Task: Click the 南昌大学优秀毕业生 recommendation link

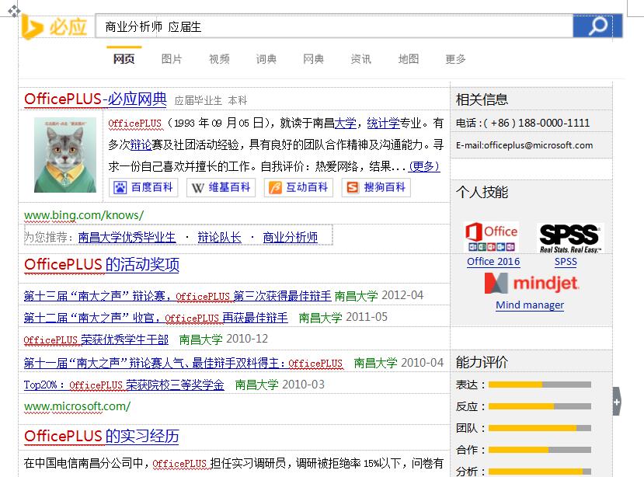Action: click(127, 238)
